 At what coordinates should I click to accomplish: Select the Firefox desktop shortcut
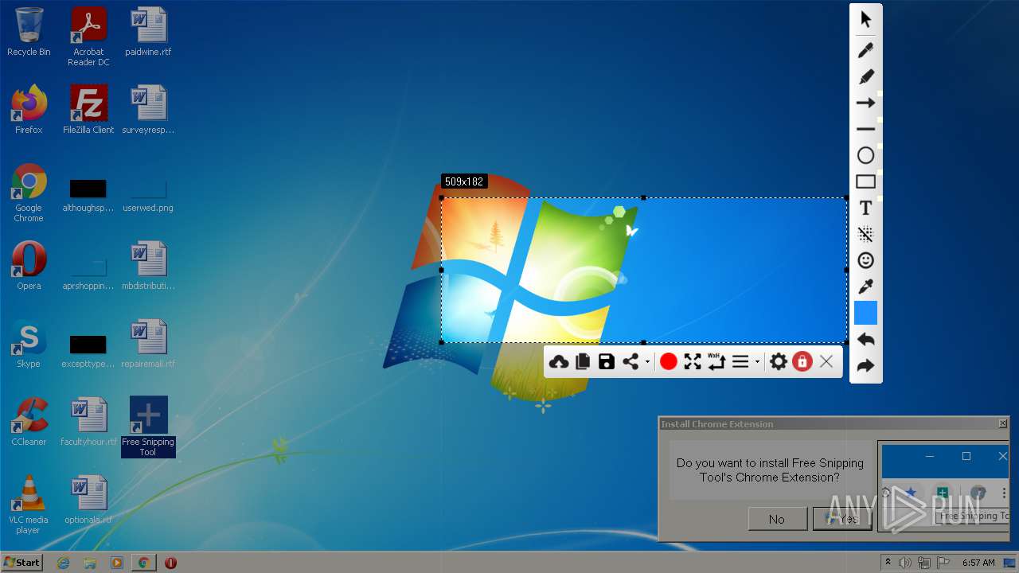(29, 110)
